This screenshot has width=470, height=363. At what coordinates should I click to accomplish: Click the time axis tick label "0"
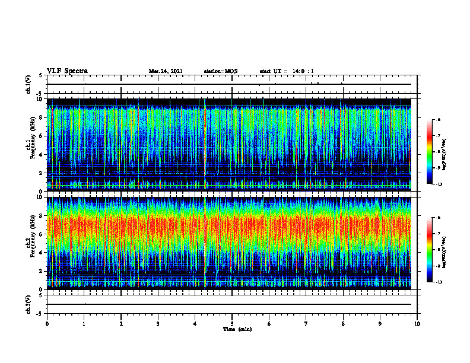click(47, 324)
